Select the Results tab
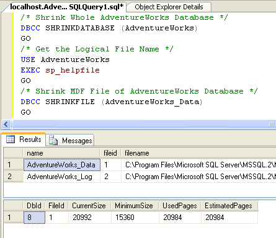 [24, 139]
